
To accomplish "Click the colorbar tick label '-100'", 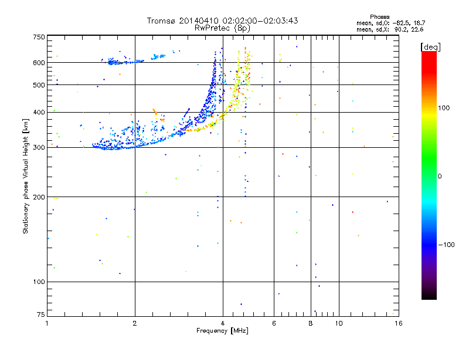I will 446,245.
